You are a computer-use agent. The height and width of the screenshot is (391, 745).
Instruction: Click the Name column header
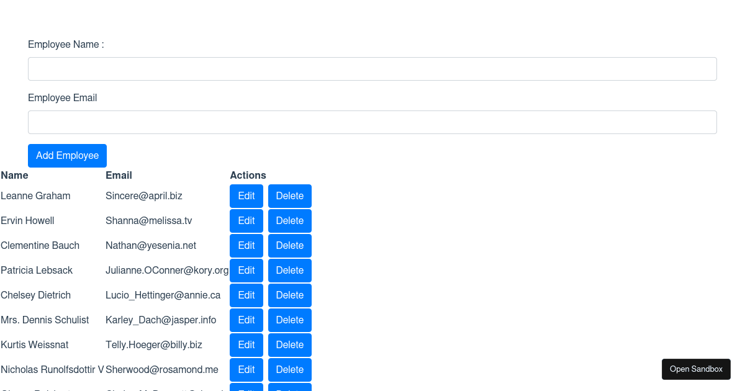coord(14,175)
